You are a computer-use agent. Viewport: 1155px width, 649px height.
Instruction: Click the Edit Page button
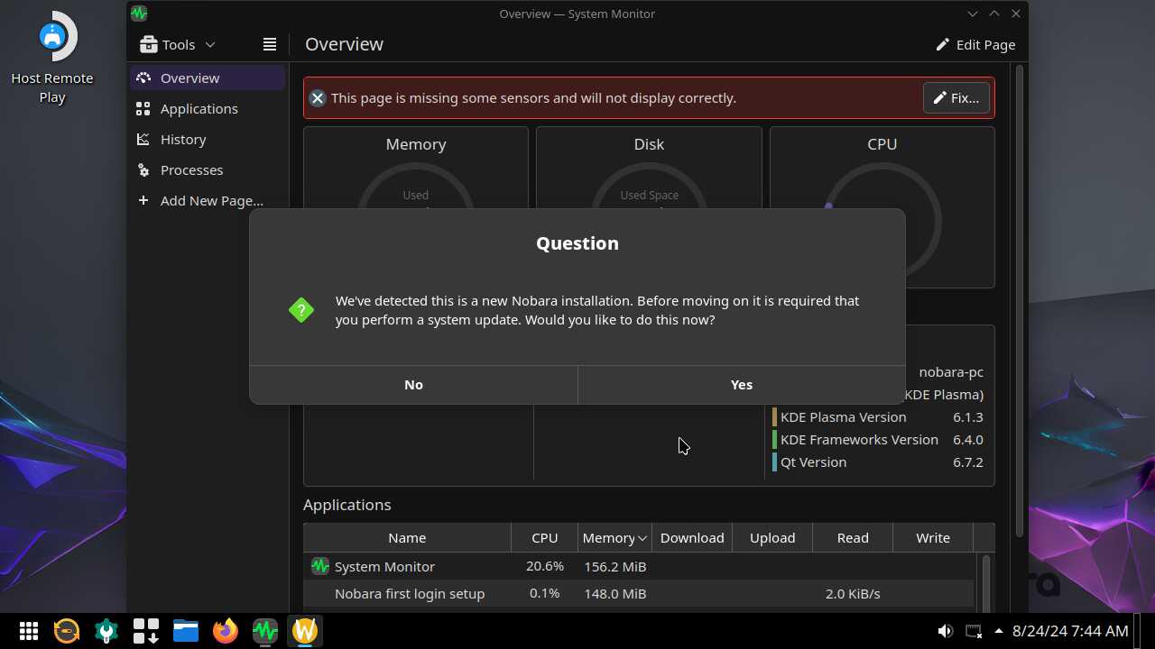pos(975,44)
